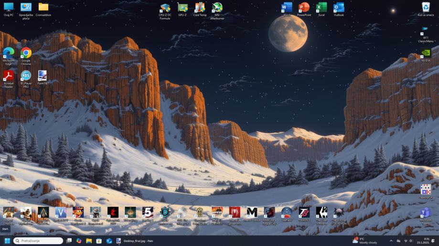Launch MSI Afterburner shortcut
The width and height of the screenshot is (439, 246).
tap(217, 11)
